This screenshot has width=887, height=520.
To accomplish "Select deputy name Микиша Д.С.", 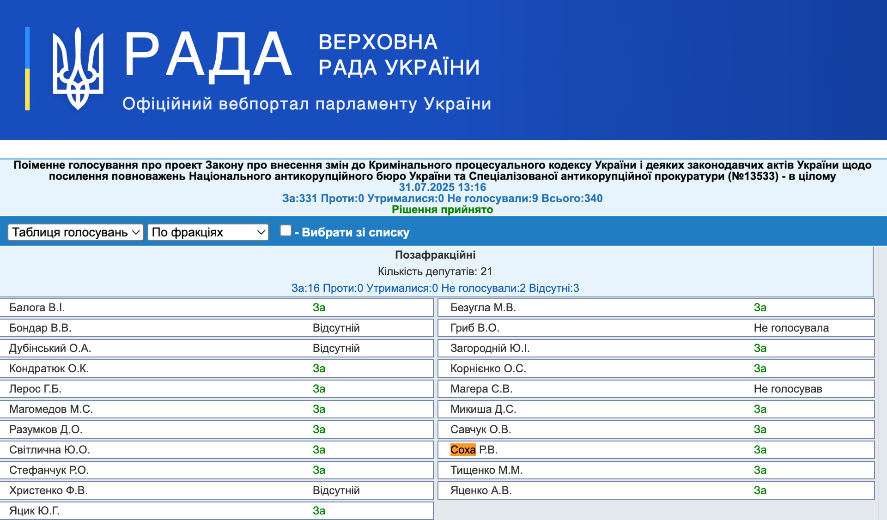I will tap(483, 409).
